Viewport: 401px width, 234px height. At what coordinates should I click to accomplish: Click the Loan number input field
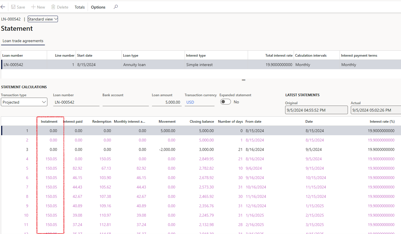76,102
